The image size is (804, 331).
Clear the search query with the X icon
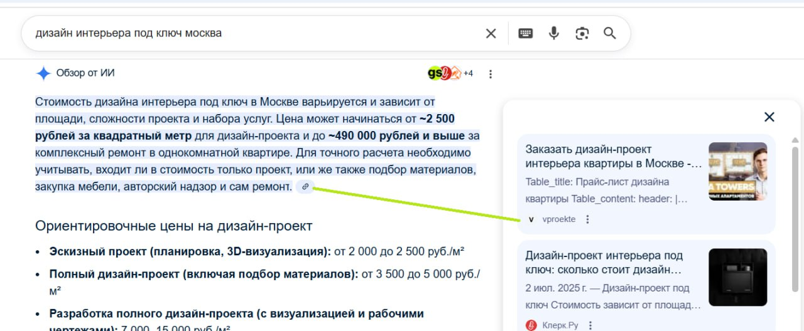pyautogui.click(x=491, y=33)
